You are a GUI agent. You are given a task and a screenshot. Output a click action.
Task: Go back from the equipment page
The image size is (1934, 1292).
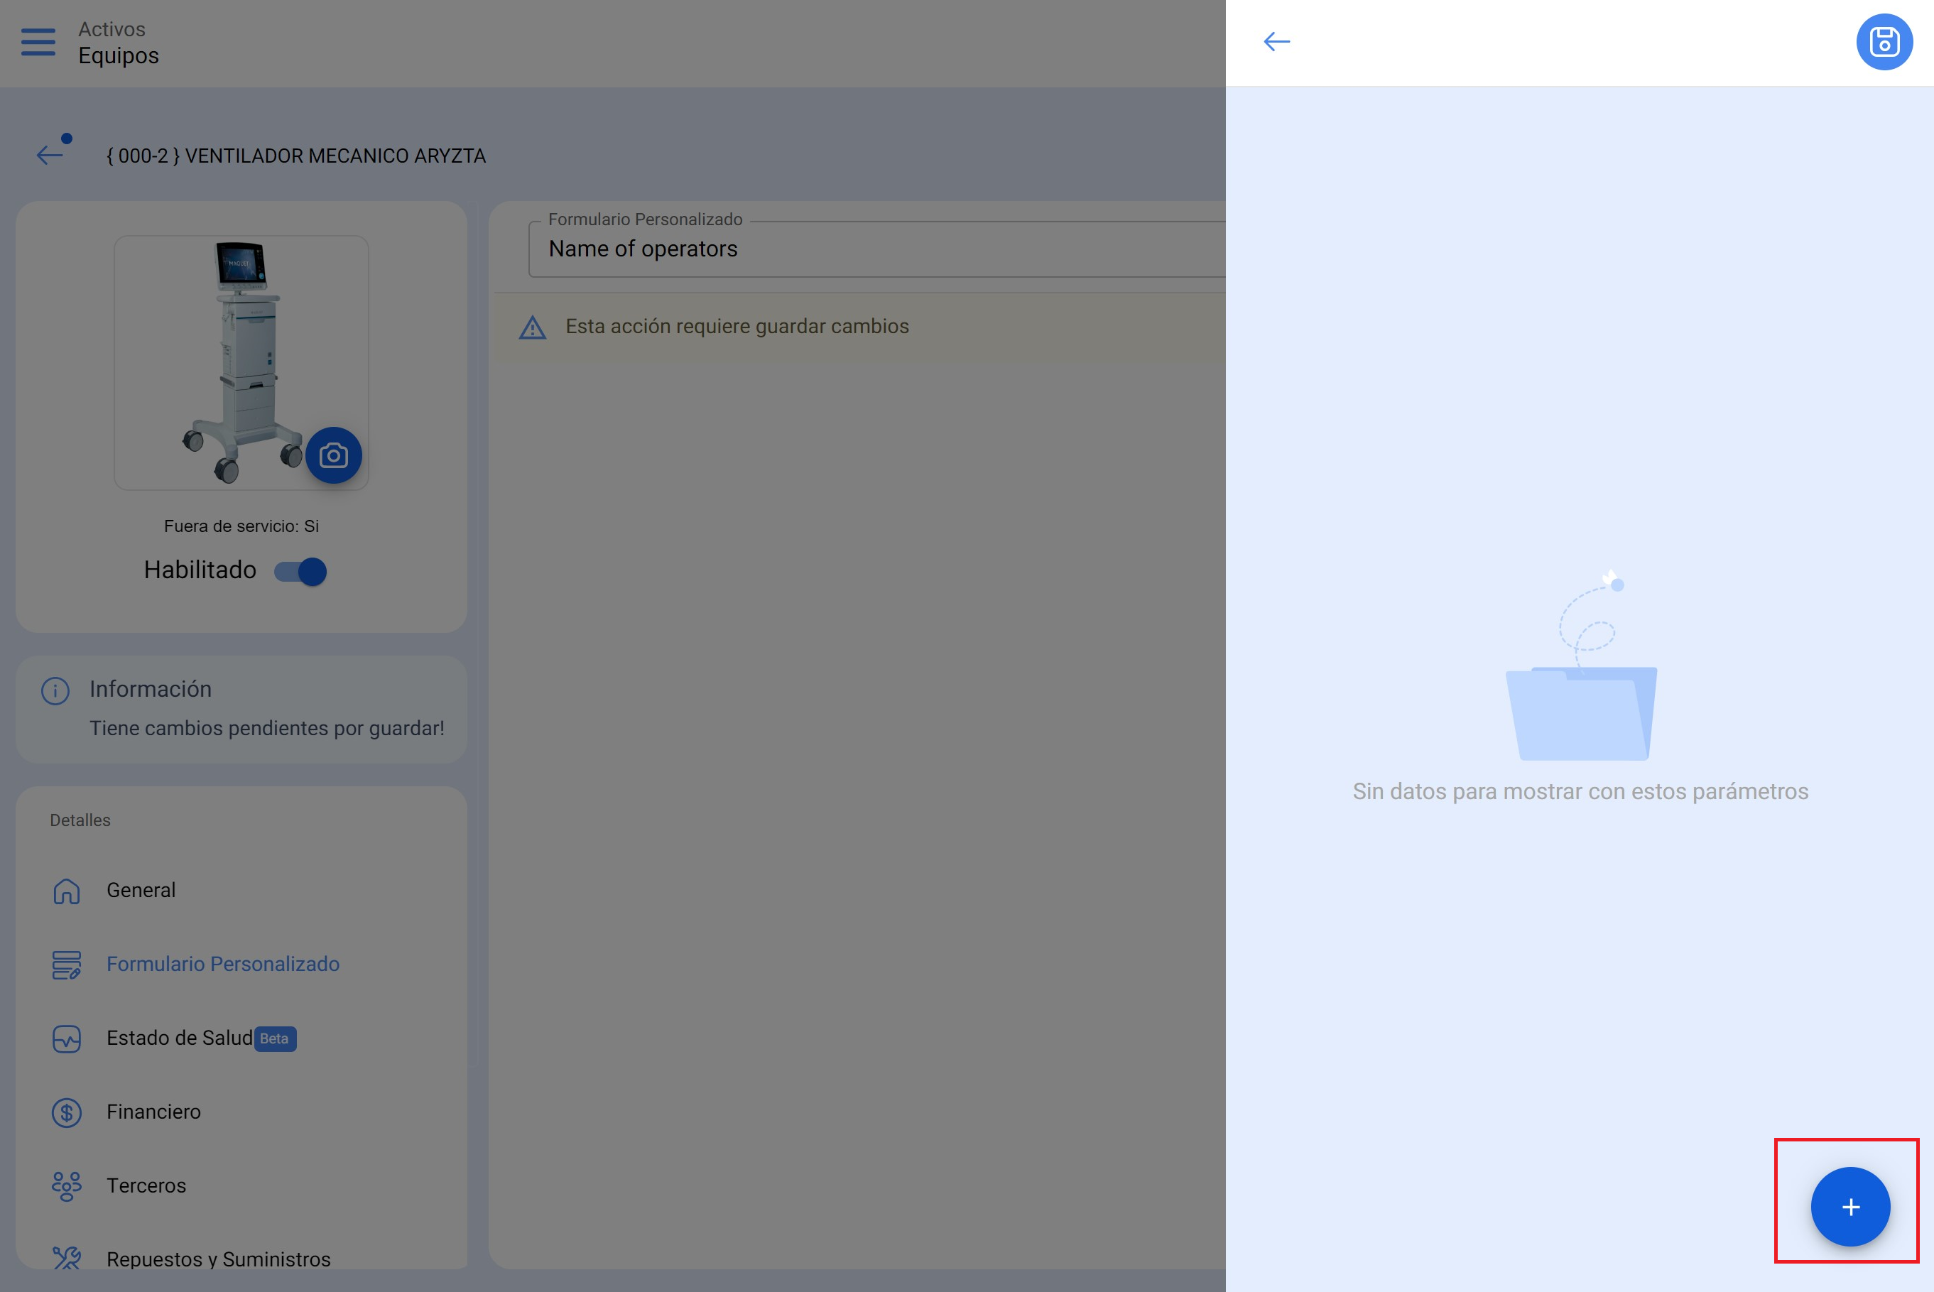coord(50,154)
